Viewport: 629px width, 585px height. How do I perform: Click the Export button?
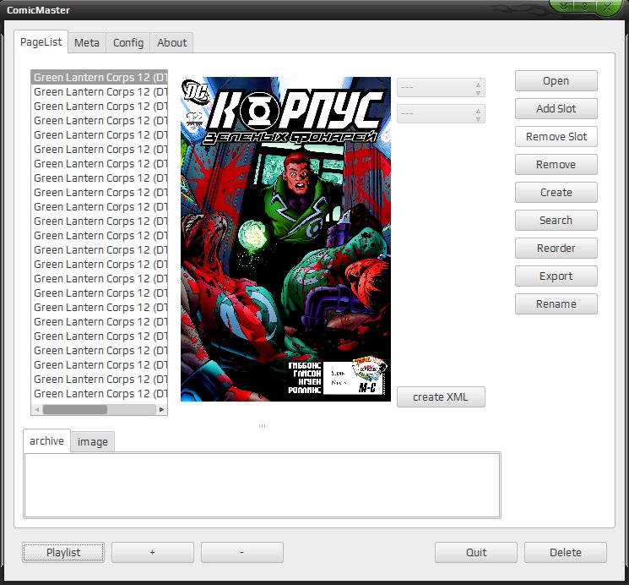click(556, 276)
